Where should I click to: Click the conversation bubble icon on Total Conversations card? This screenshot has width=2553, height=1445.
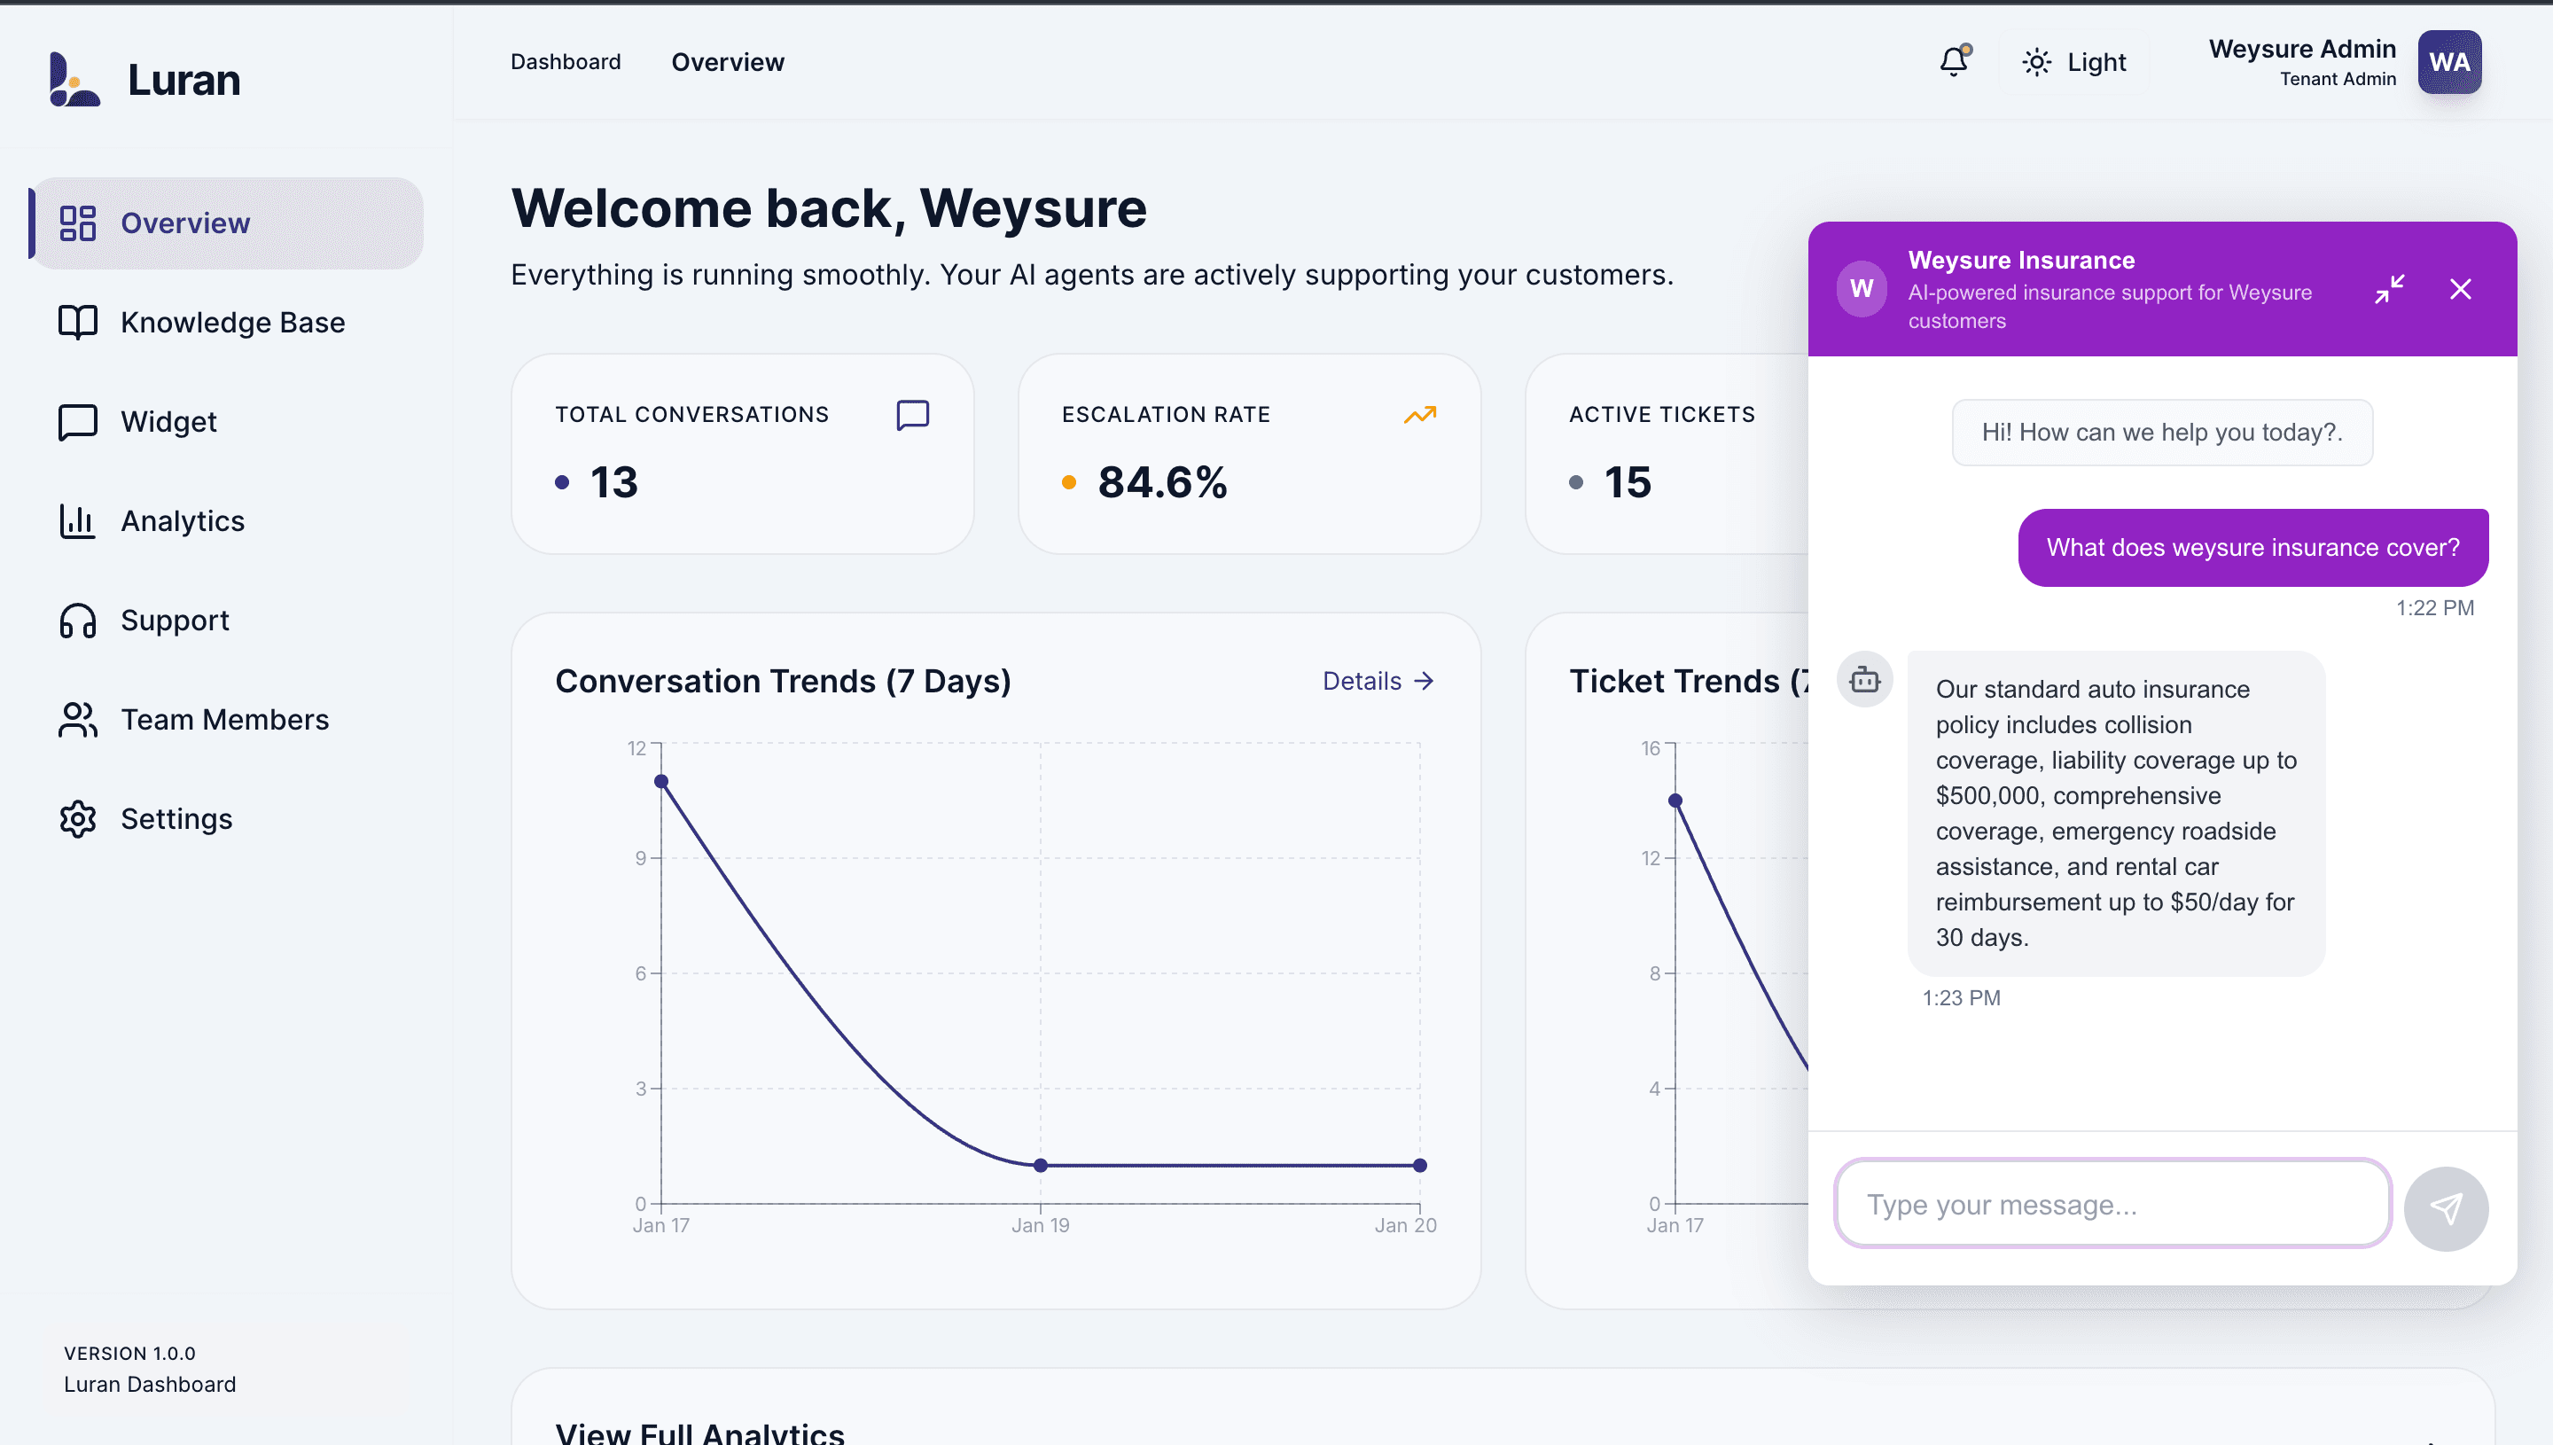coord(911,414)
